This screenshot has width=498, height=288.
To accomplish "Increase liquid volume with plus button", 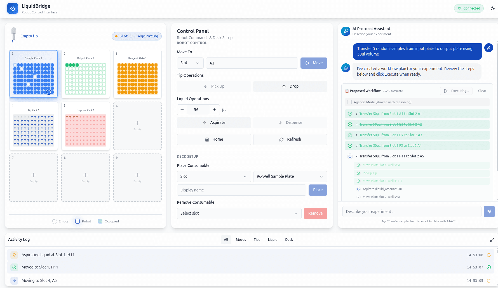I will 215,110.
